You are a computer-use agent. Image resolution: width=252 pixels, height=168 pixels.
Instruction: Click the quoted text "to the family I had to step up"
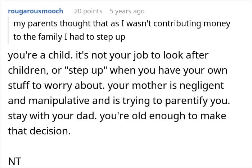[69, 37]
